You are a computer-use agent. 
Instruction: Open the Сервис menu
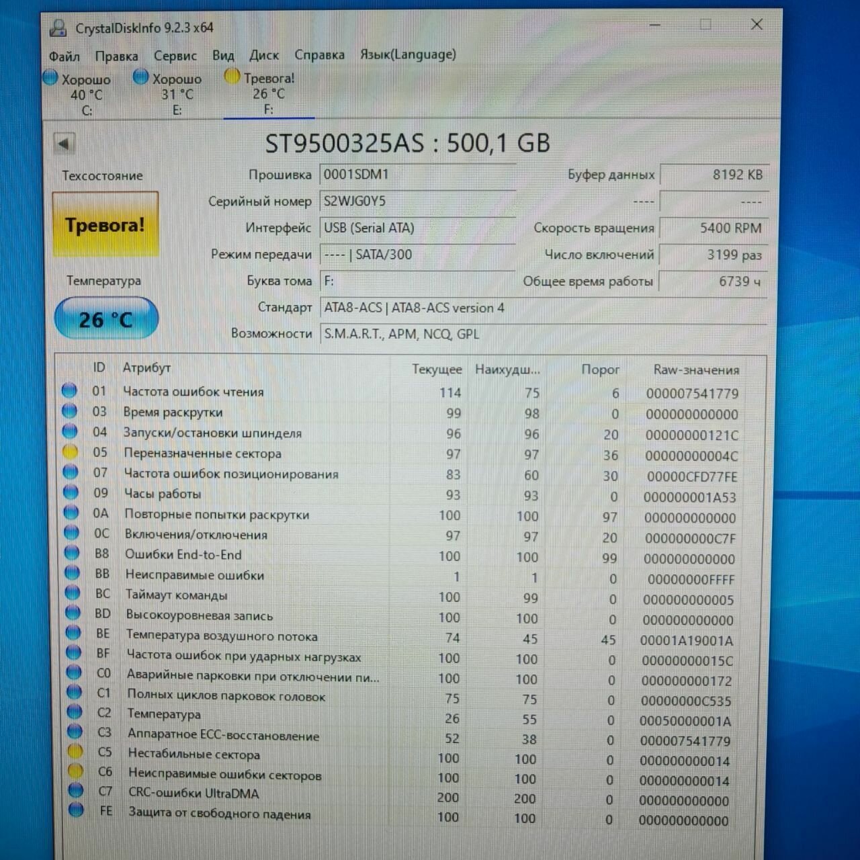point(175,56)
